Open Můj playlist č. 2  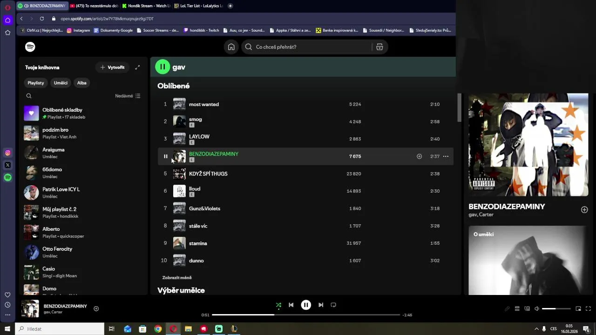coord(84,213)
